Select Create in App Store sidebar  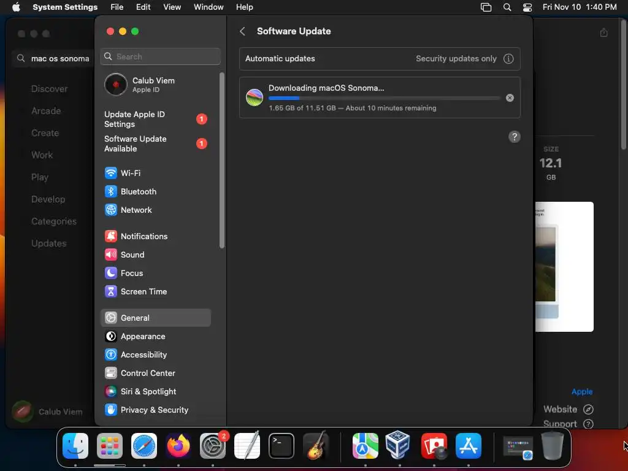pos(45,133)
